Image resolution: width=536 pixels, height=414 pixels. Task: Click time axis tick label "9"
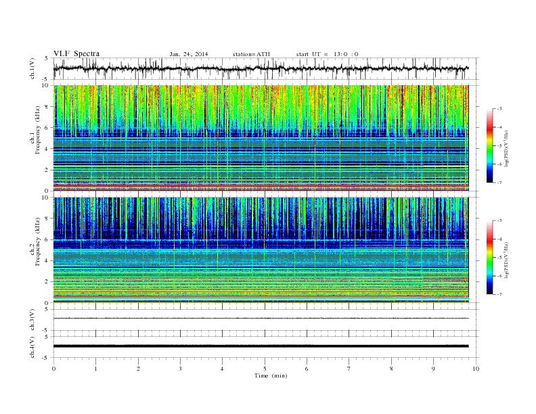tap(433, 369)
